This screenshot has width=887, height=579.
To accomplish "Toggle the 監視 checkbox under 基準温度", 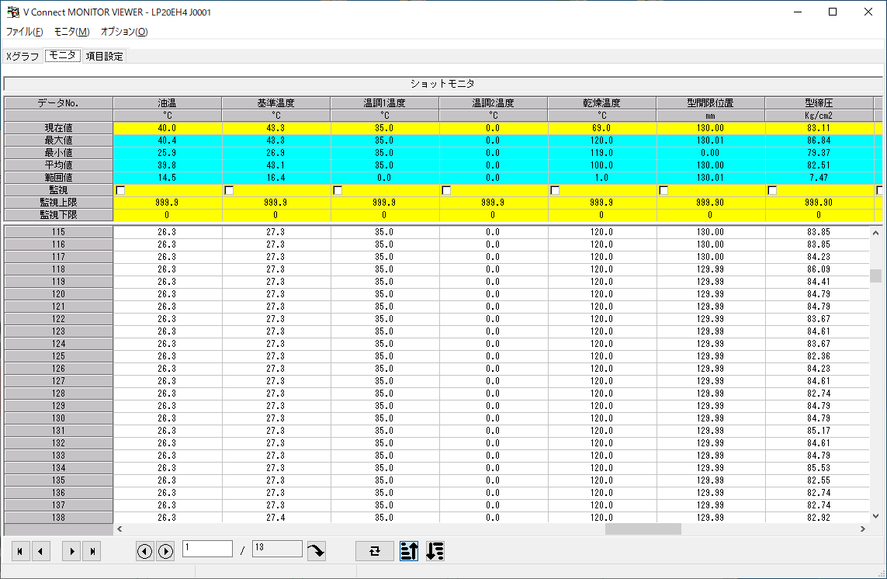I will coord(229,190).
